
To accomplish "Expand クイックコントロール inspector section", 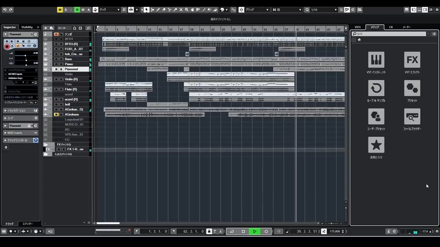I will [x=21, y=140].
